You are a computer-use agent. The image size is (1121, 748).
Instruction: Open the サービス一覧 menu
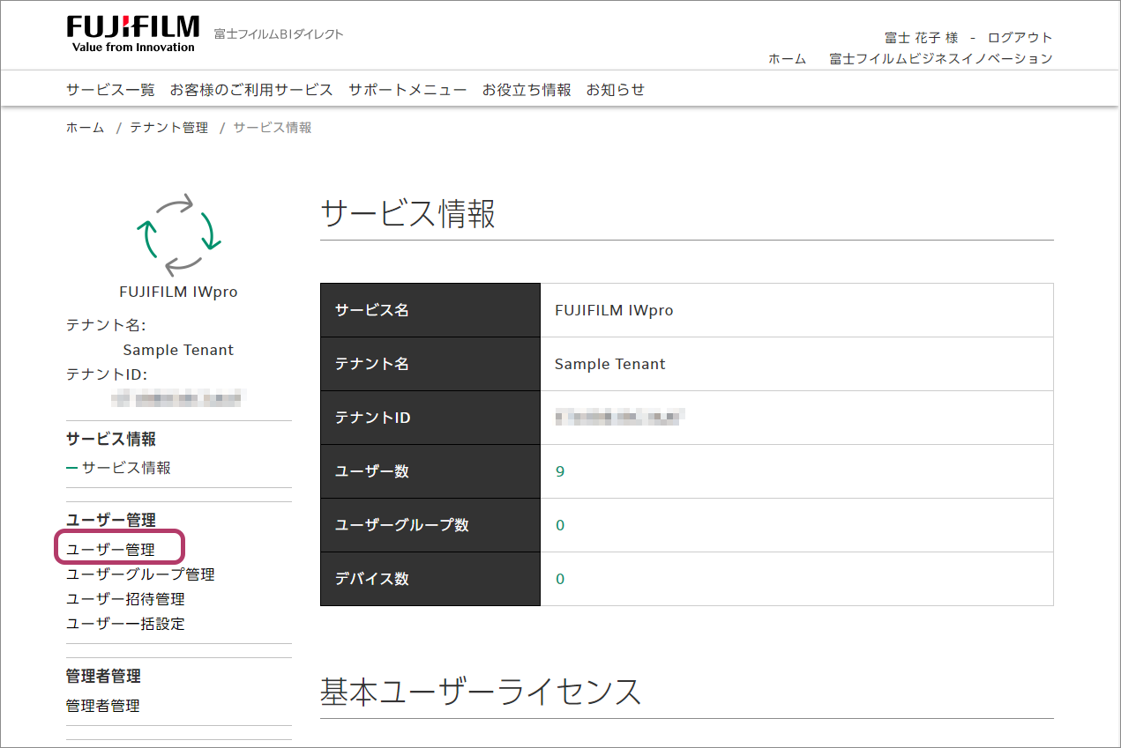pos(110,90)
